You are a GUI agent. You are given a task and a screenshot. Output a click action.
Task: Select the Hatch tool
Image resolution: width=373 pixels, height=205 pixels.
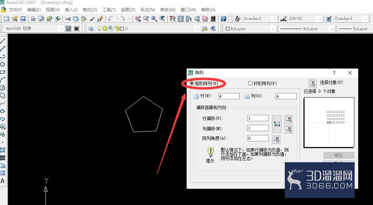pyautogui.click(x=2, y=150)
